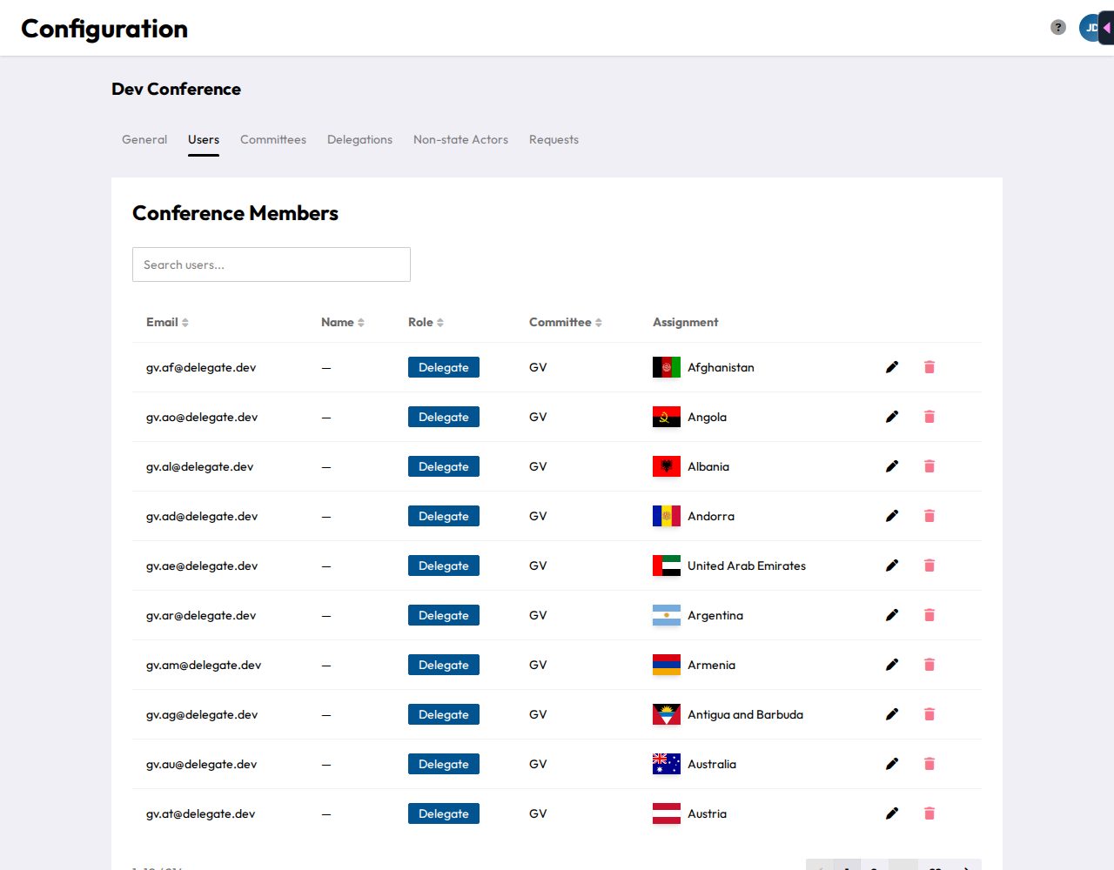Edit the Austria delegate entry
1114x870 pixels.
(x=892, y=813)
